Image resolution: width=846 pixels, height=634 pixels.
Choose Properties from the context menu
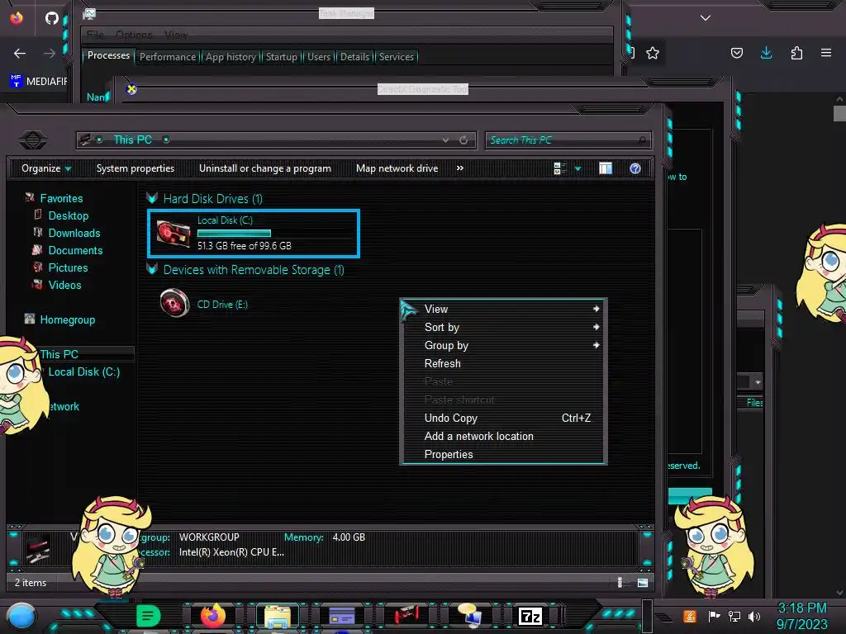pyautogui.click(x=503, y=455)
